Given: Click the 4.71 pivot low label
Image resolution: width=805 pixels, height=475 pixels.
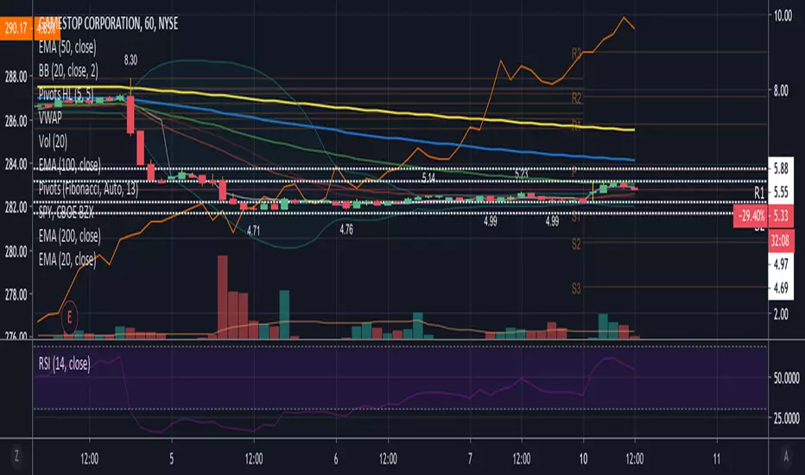Looking at the screenshot, I should click(x=253, y=231).
